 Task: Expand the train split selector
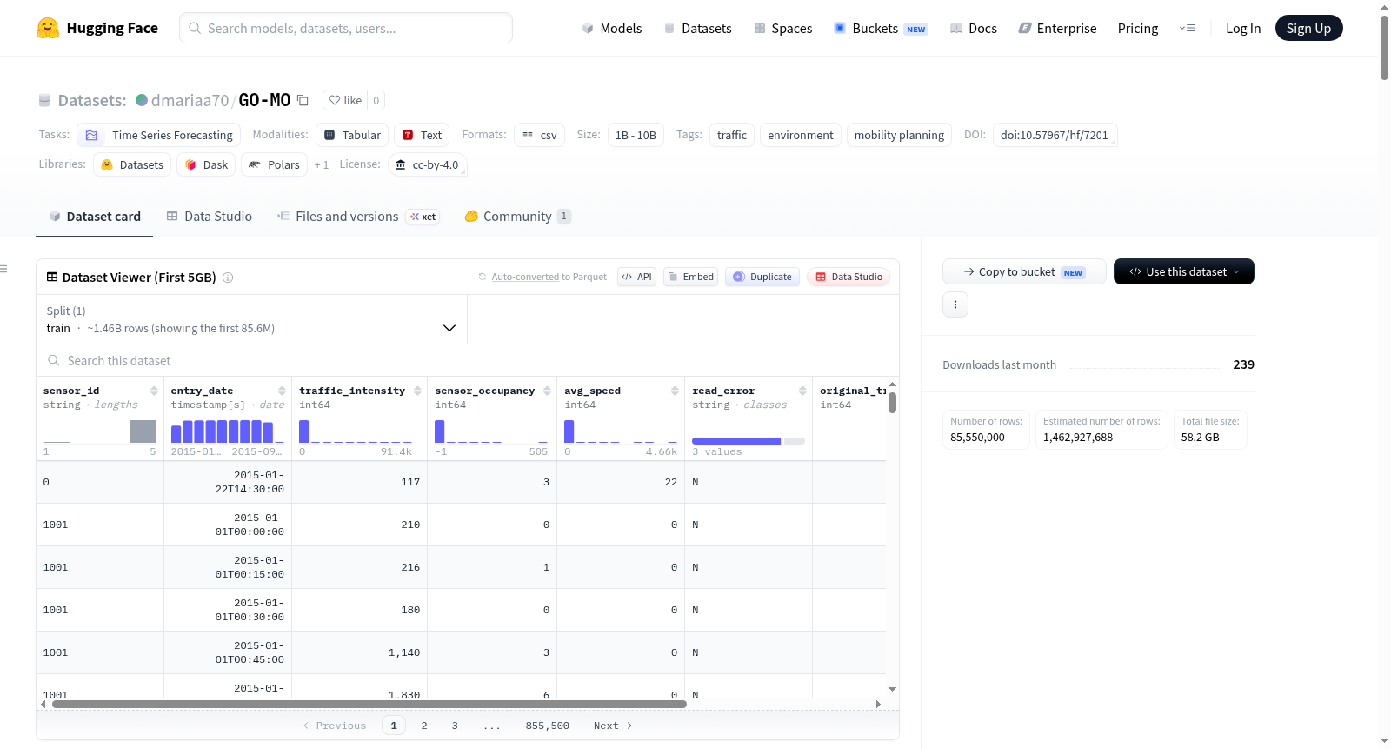pyautogui.click(x=252, y=319)
